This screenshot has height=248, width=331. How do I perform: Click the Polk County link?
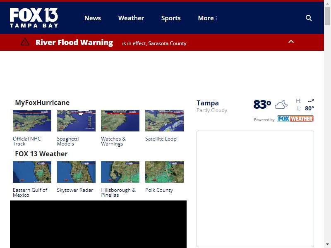coord(159,190)
